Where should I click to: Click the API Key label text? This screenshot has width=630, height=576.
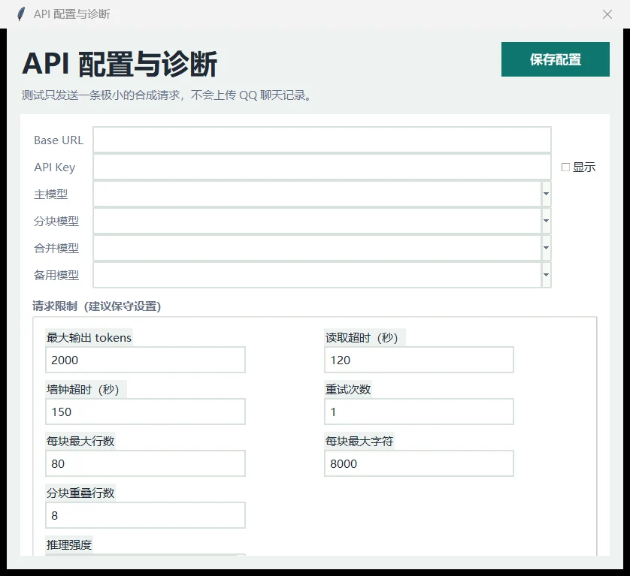pyautogui.click(x=55, y=167)
